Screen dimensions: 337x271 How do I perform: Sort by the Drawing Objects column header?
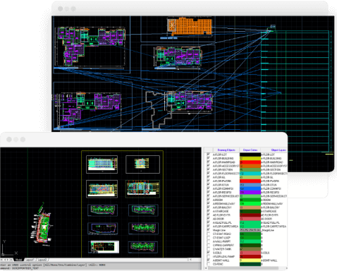tap(226, 150)
